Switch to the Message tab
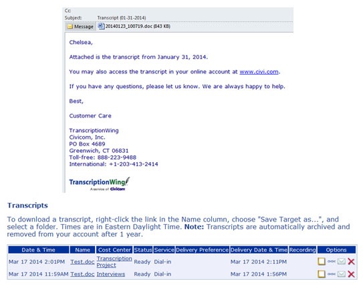The width and height of the screenshot is (363, 285). [x=80, y=27]
